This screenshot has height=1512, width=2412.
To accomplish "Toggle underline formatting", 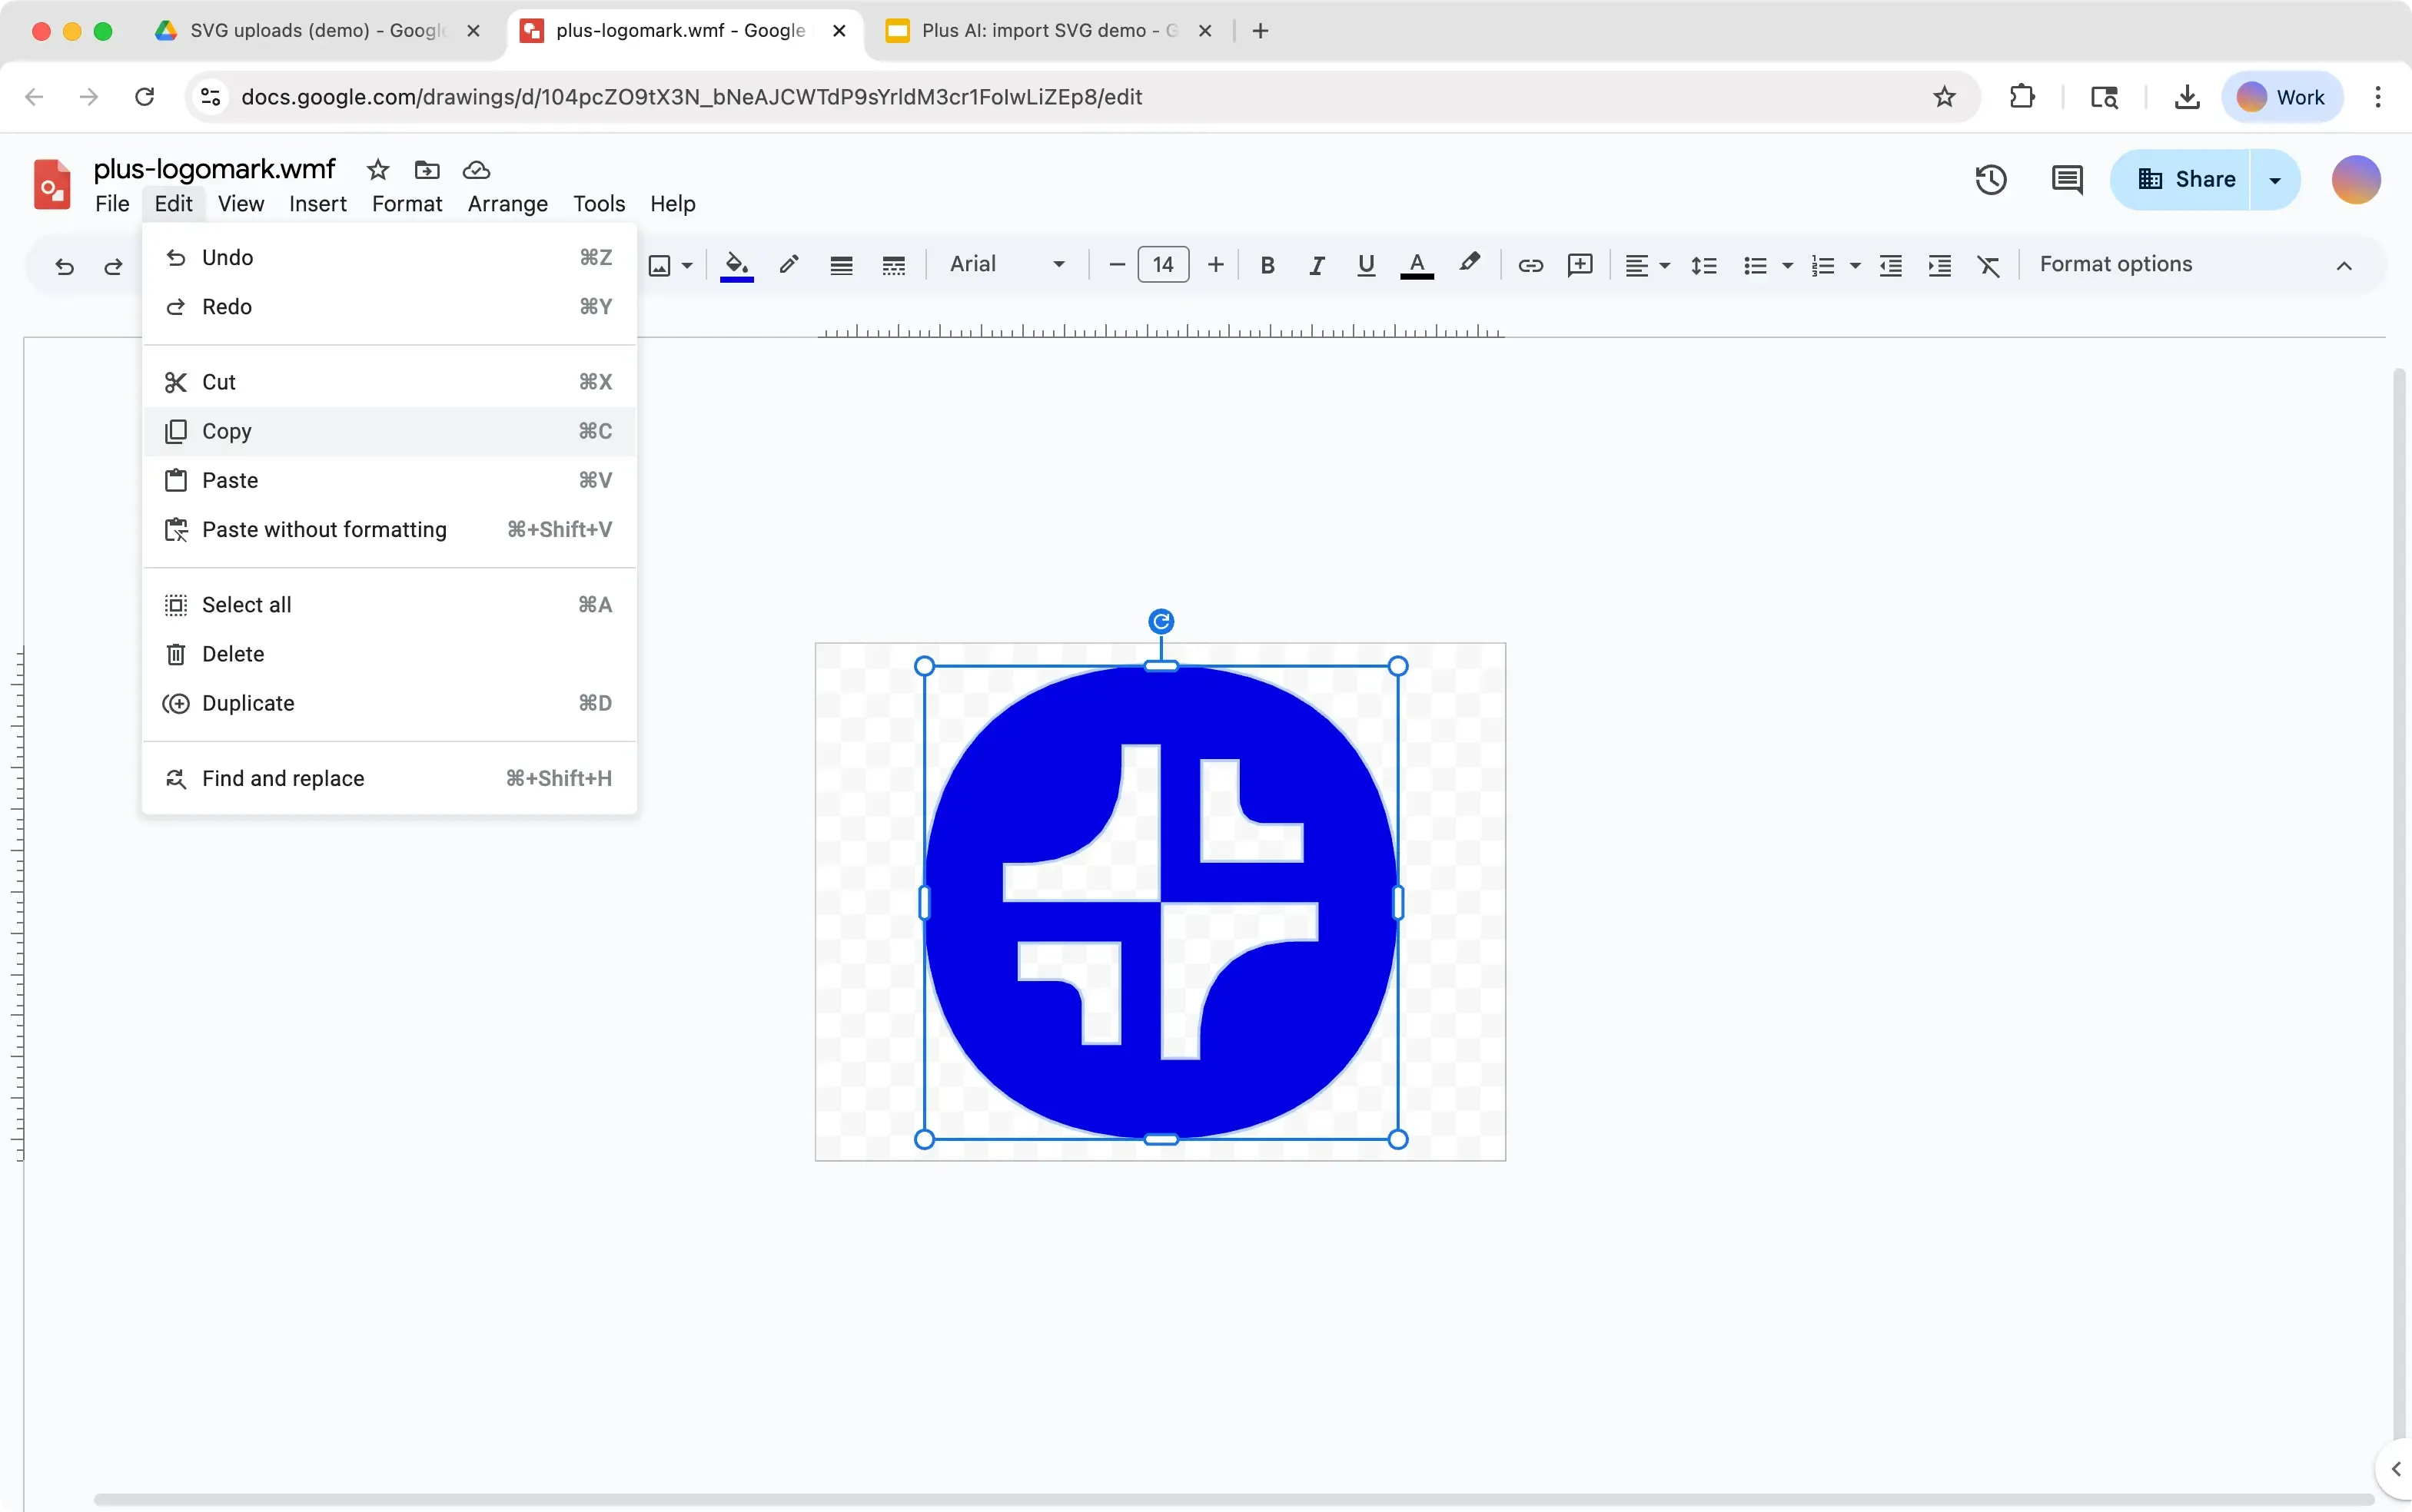I will pos(1366,264).
